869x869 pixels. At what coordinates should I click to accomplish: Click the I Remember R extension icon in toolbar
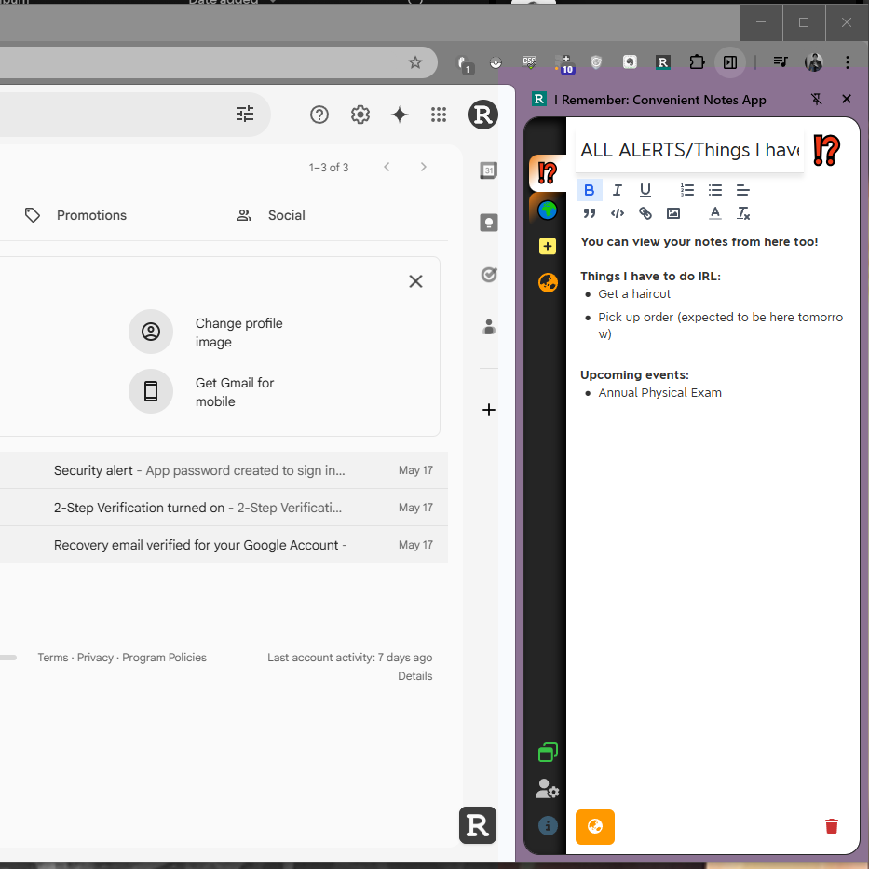(x=663, y=62)
